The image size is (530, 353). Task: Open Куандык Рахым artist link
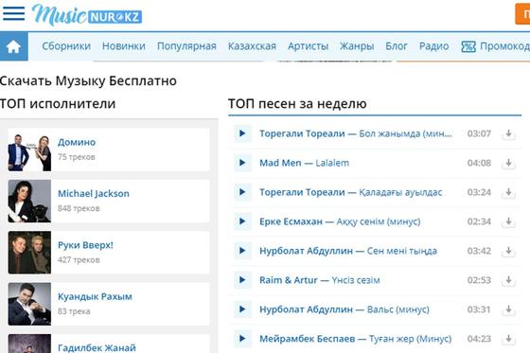(x=95, y=296)
